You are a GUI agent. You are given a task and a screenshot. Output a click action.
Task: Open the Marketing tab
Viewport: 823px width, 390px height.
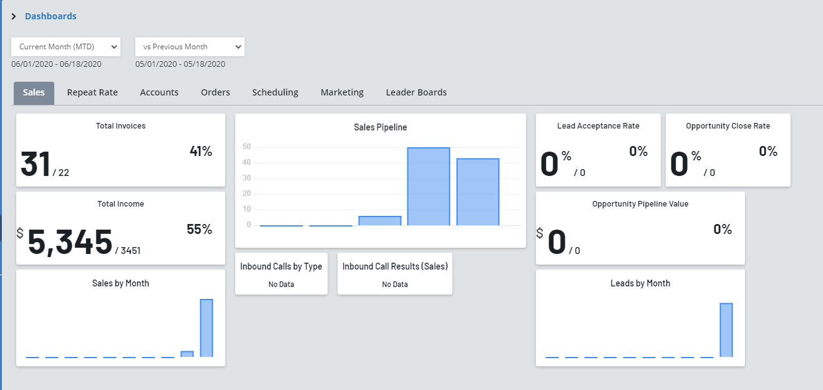pos(342,92)
